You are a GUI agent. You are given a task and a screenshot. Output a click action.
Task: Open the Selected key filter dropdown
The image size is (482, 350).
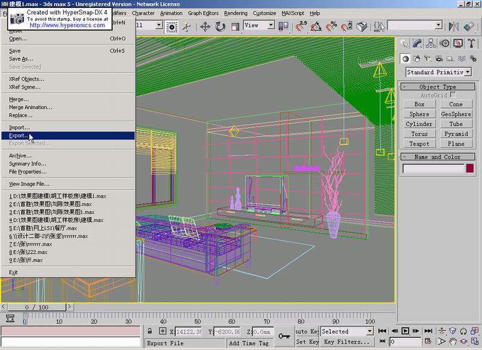point(347,331)
